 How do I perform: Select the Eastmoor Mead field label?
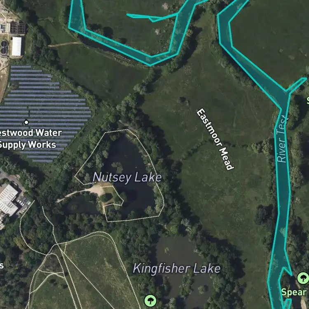click(x=215, y=139)
